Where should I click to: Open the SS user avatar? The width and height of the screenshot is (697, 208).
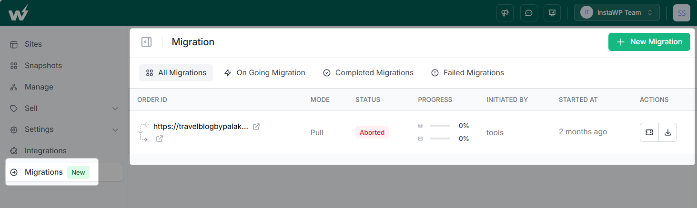point(681,13)
